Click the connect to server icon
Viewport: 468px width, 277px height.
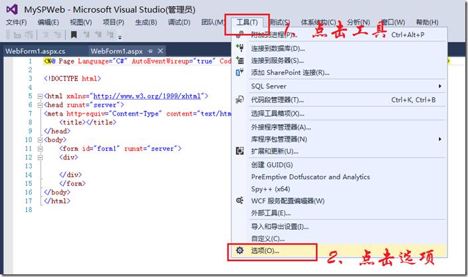pos(240,60)
